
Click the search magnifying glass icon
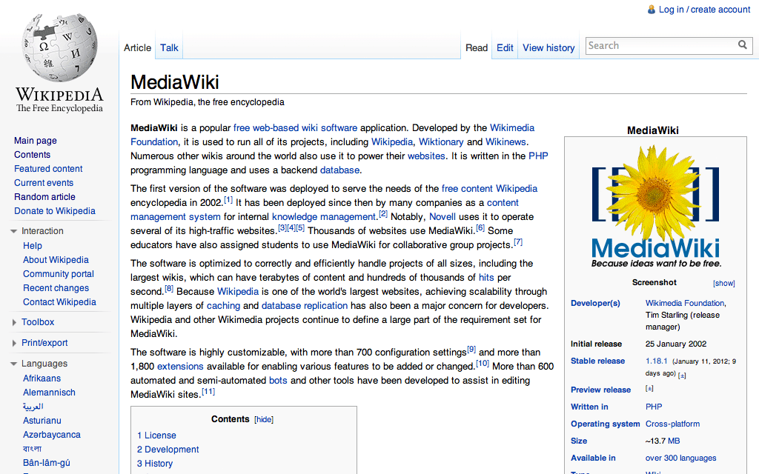coord(743,45)
